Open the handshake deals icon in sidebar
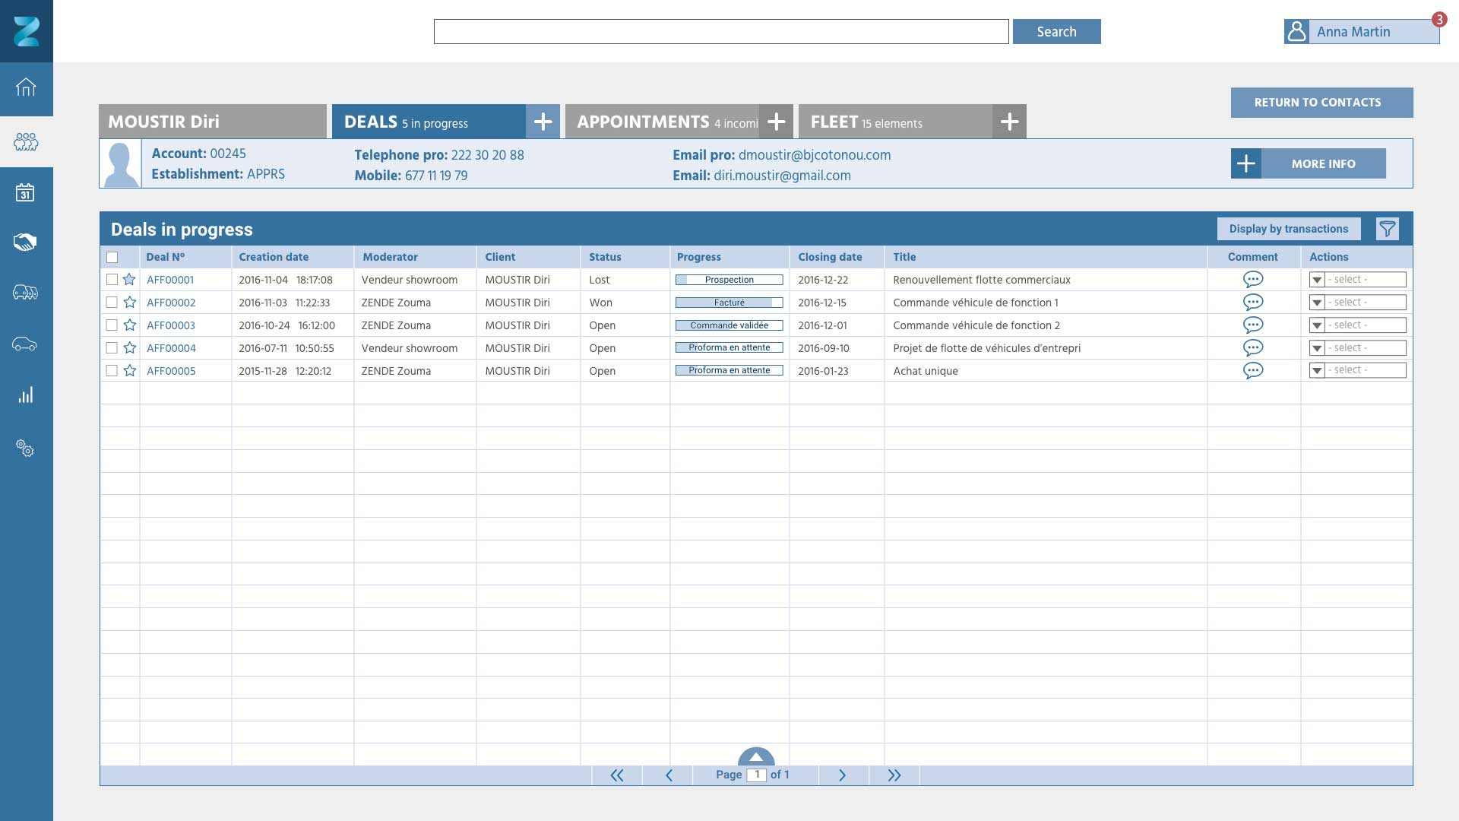This screenshot has height=821, width=1459. [25, 242]
